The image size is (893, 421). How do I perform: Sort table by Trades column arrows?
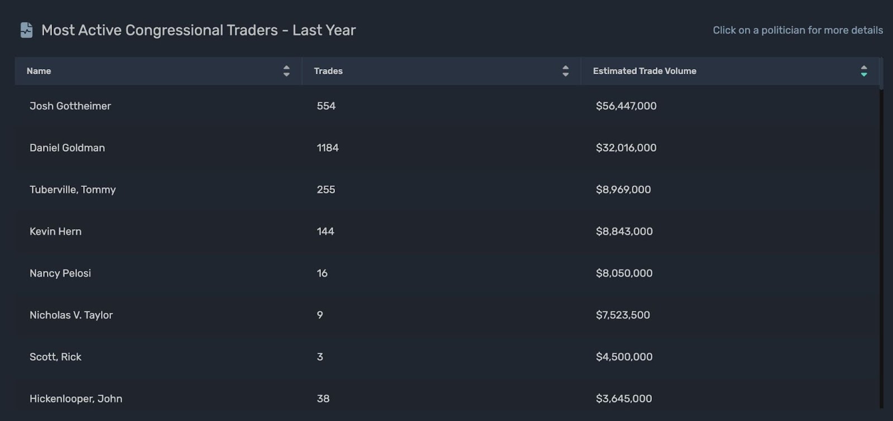565,71
